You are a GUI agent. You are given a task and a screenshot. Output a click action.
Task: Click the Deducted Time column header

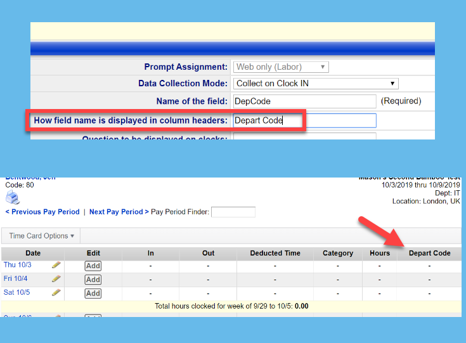tap(275, 253)
